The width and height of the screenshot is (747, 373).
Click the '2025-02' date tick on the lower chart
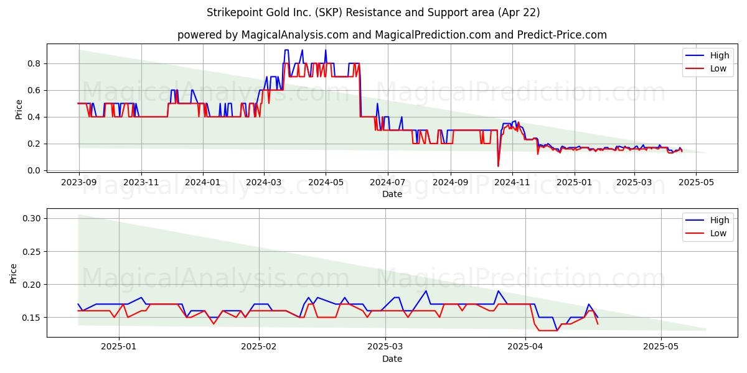click(258, 348)
